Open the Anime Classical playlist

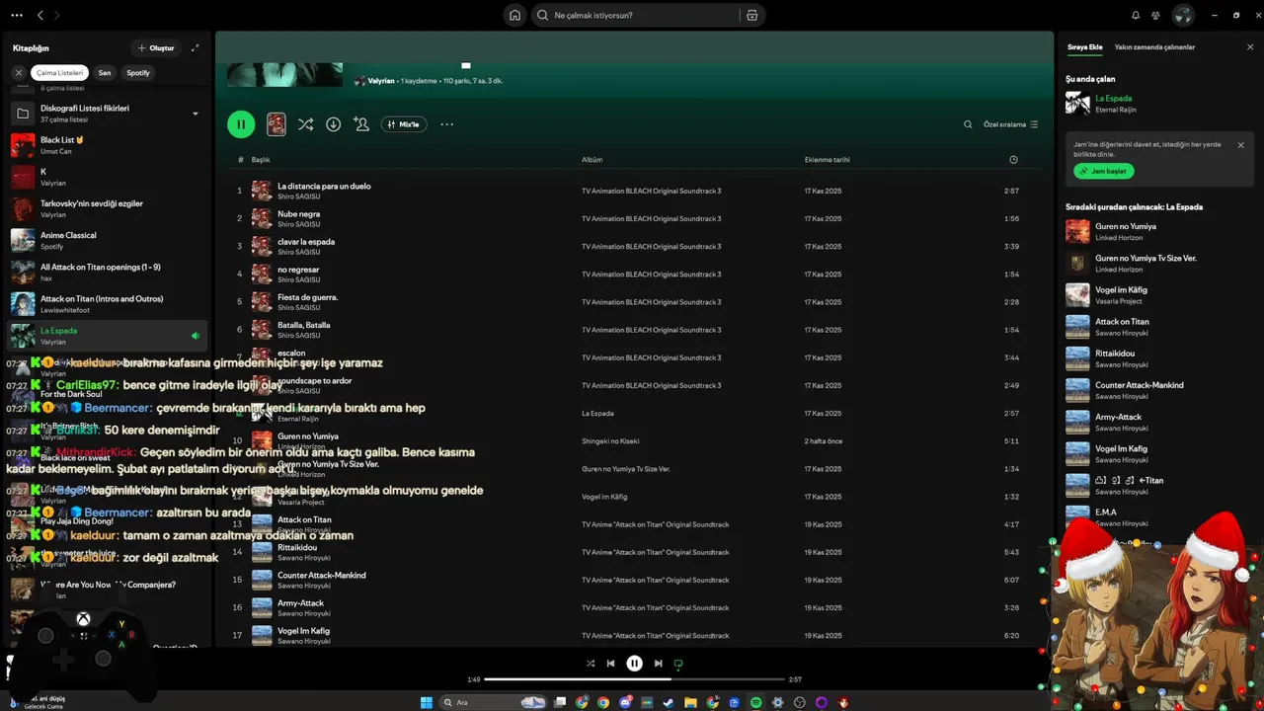coord(107,240)
